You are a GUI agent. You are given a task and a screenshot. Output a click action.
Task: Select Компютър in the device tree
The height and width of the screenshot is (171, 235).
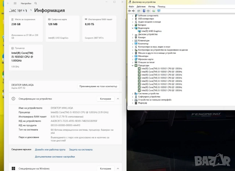click(143, 44)
